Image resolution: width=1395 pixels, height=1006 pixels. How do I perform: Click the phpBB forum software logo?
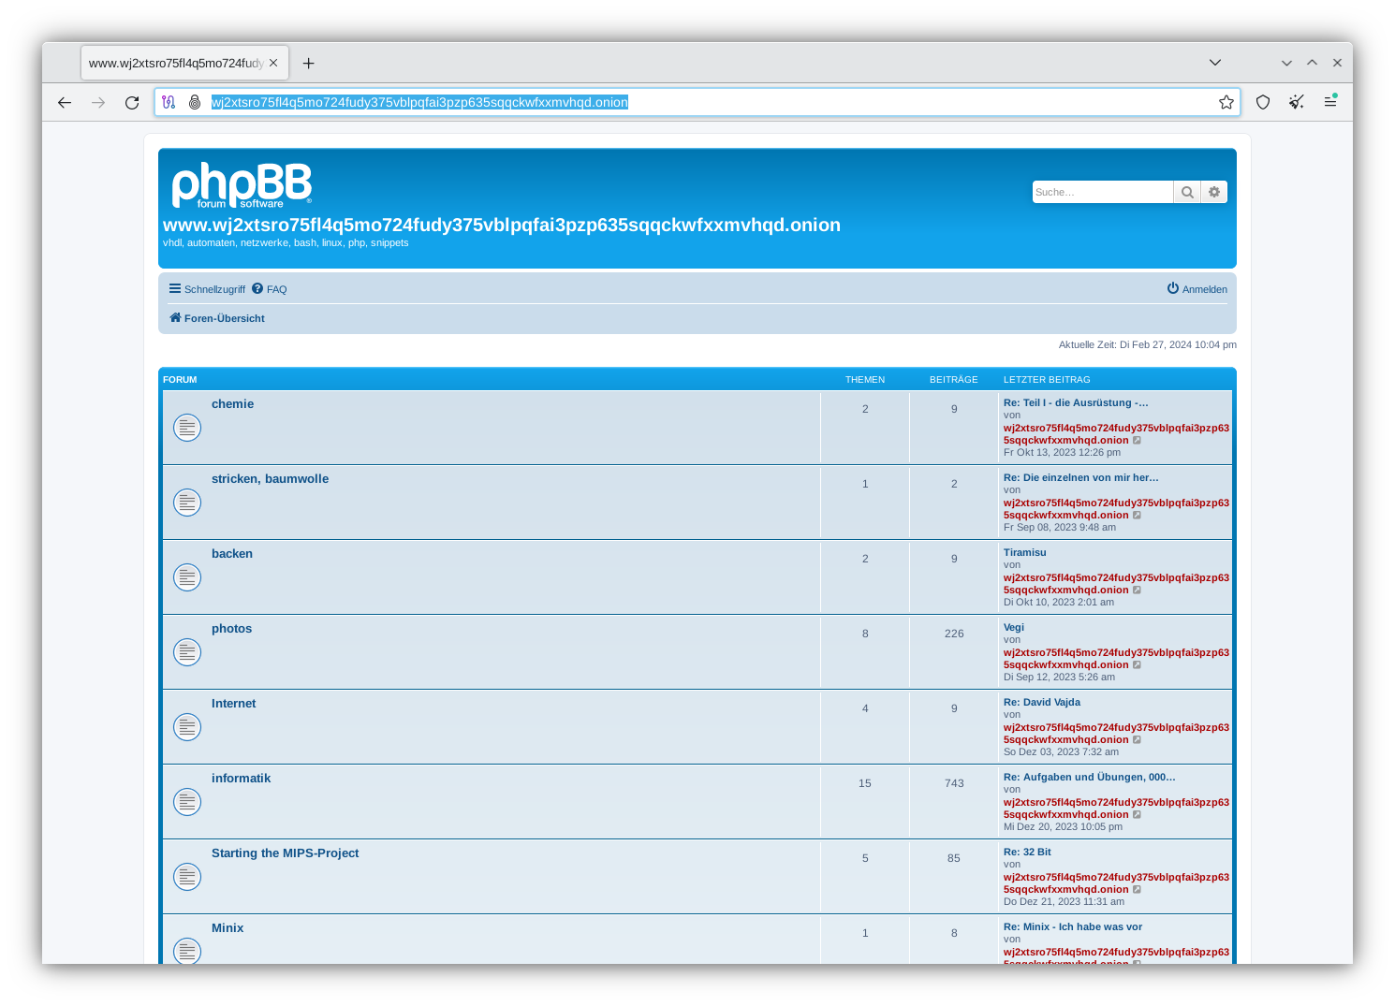[x=242, y=185]
